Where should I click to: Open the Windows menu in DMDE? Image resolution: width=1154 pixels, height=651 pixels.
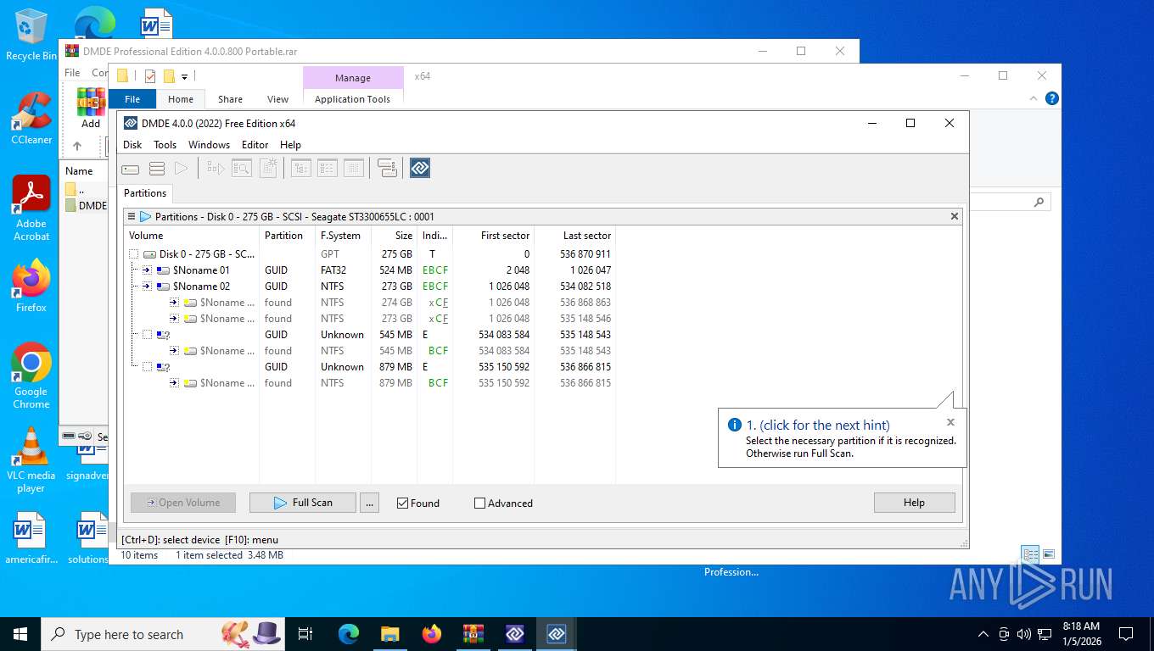coord(209,145)
